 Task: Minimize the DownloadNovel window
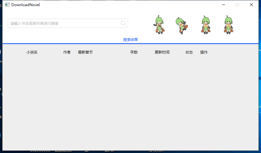(224, 5)
